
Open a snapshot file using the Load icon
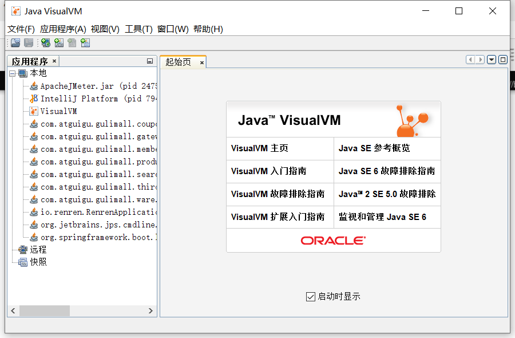coord(15,42)
